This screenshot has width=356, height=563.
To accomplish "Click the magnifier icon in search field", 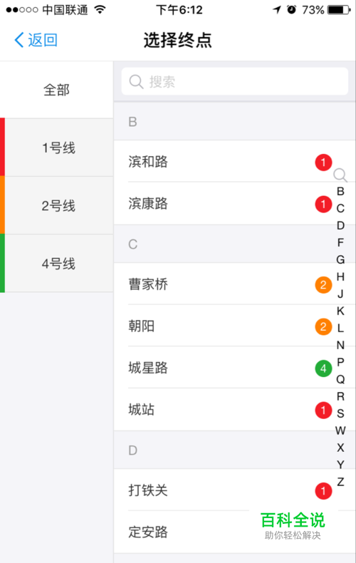I will (136, 82).
